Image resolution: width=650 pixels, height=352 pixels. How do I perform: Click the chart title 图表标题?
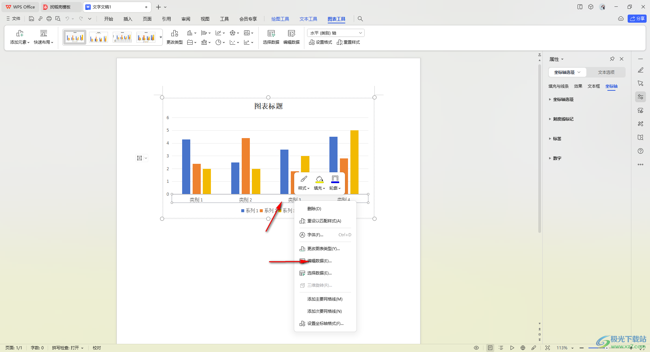click(268, 106)
